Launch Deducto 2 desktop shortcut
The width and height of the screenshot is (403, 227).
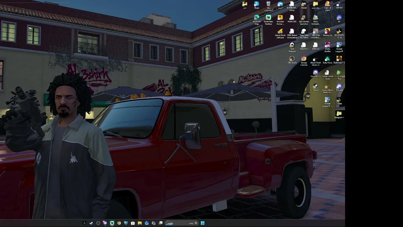(304, 46)
